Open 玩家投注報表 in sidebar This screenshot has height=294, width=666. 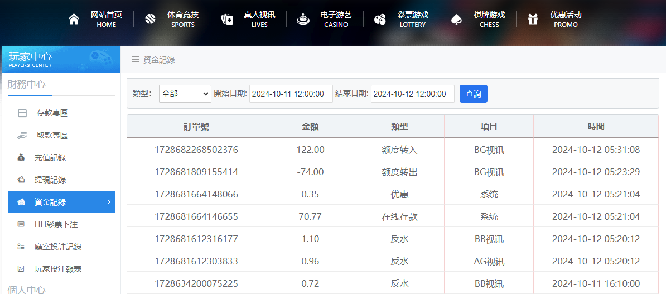click(58, 269)
